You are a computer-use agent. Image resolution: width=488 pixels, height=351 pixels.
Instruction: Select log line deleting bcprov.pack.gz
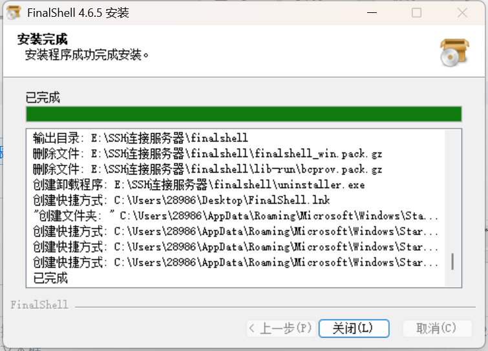(207, 169)
